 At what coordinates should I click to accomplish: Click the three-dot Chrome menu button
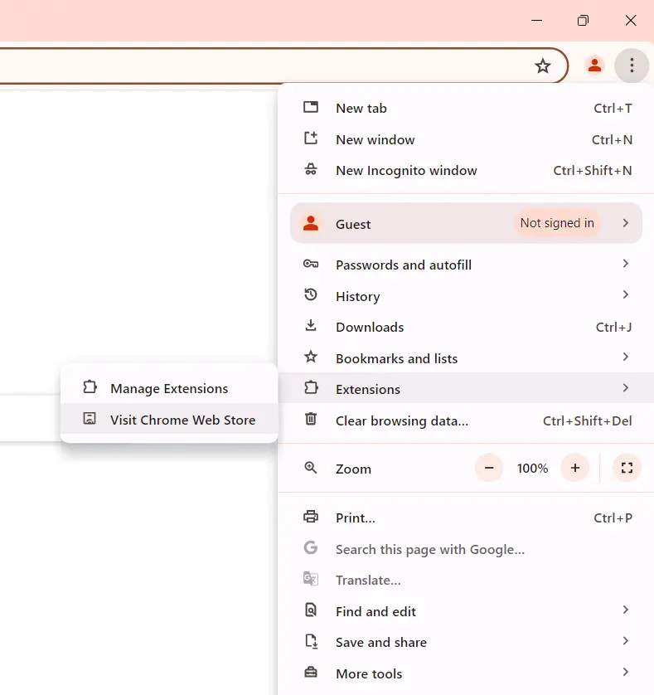click(x=632, y=66)
